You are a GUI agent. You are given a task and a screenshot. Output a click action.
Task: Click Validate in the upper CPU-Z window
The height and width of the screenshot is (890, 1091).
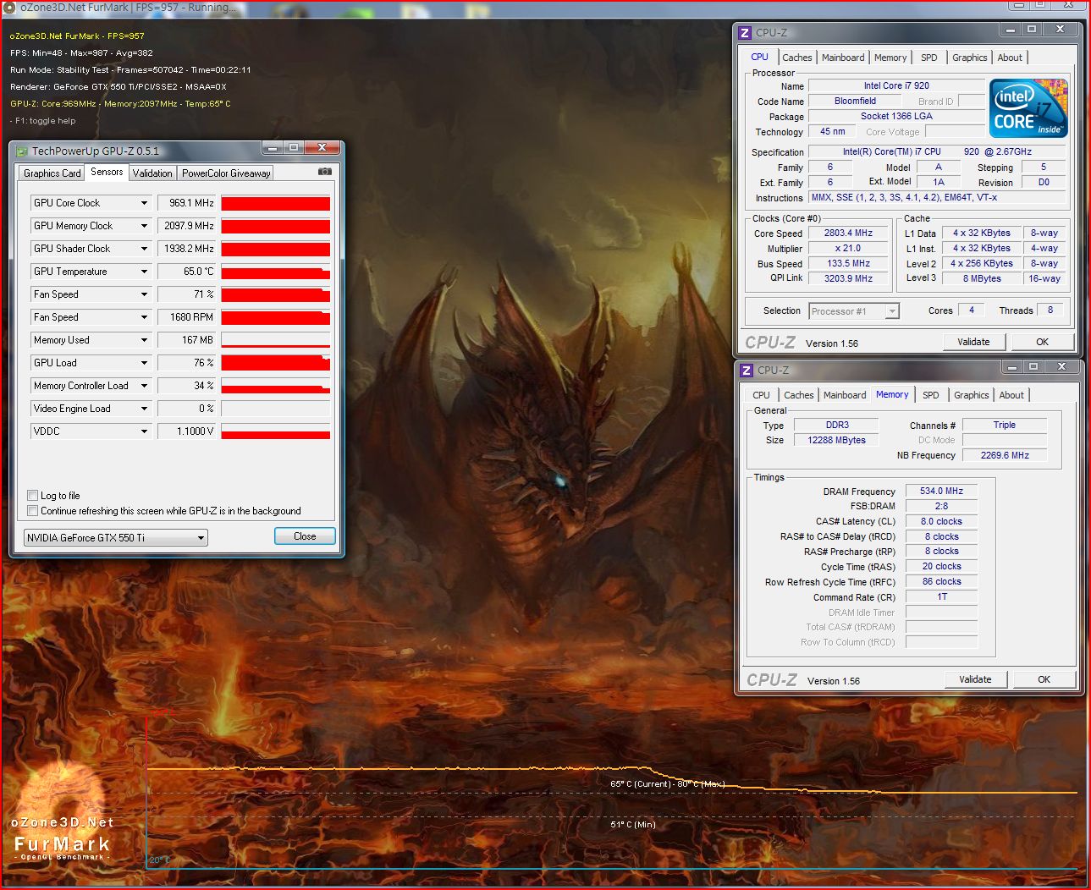pos(973,342)
